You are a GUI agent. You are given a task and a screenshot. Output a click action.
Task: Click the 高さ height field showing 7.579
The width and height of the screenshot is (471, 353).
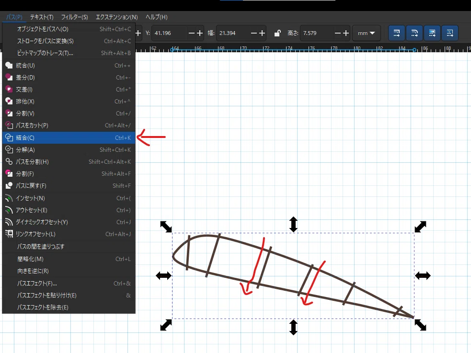(317, 33)
